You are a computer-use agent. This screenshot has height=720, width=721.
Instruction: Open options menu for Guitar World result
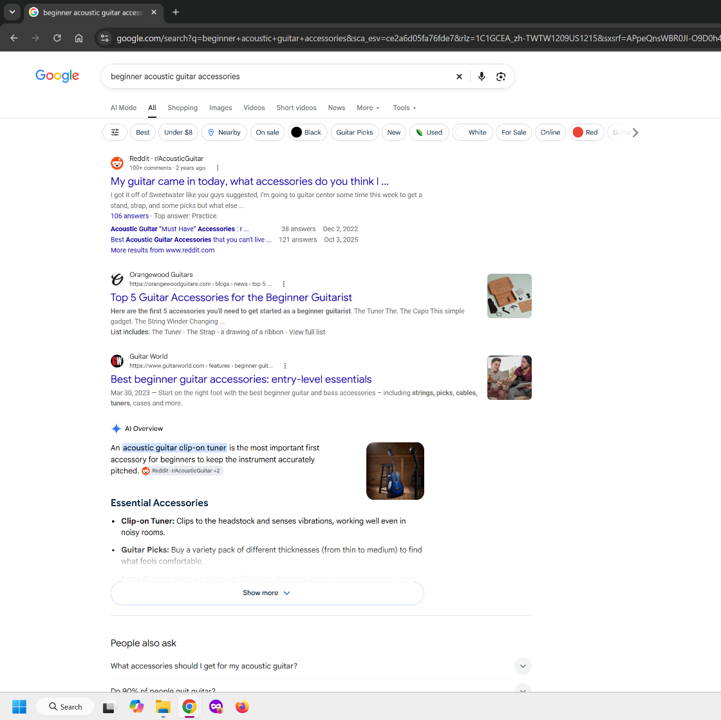(x=285, y=366)
